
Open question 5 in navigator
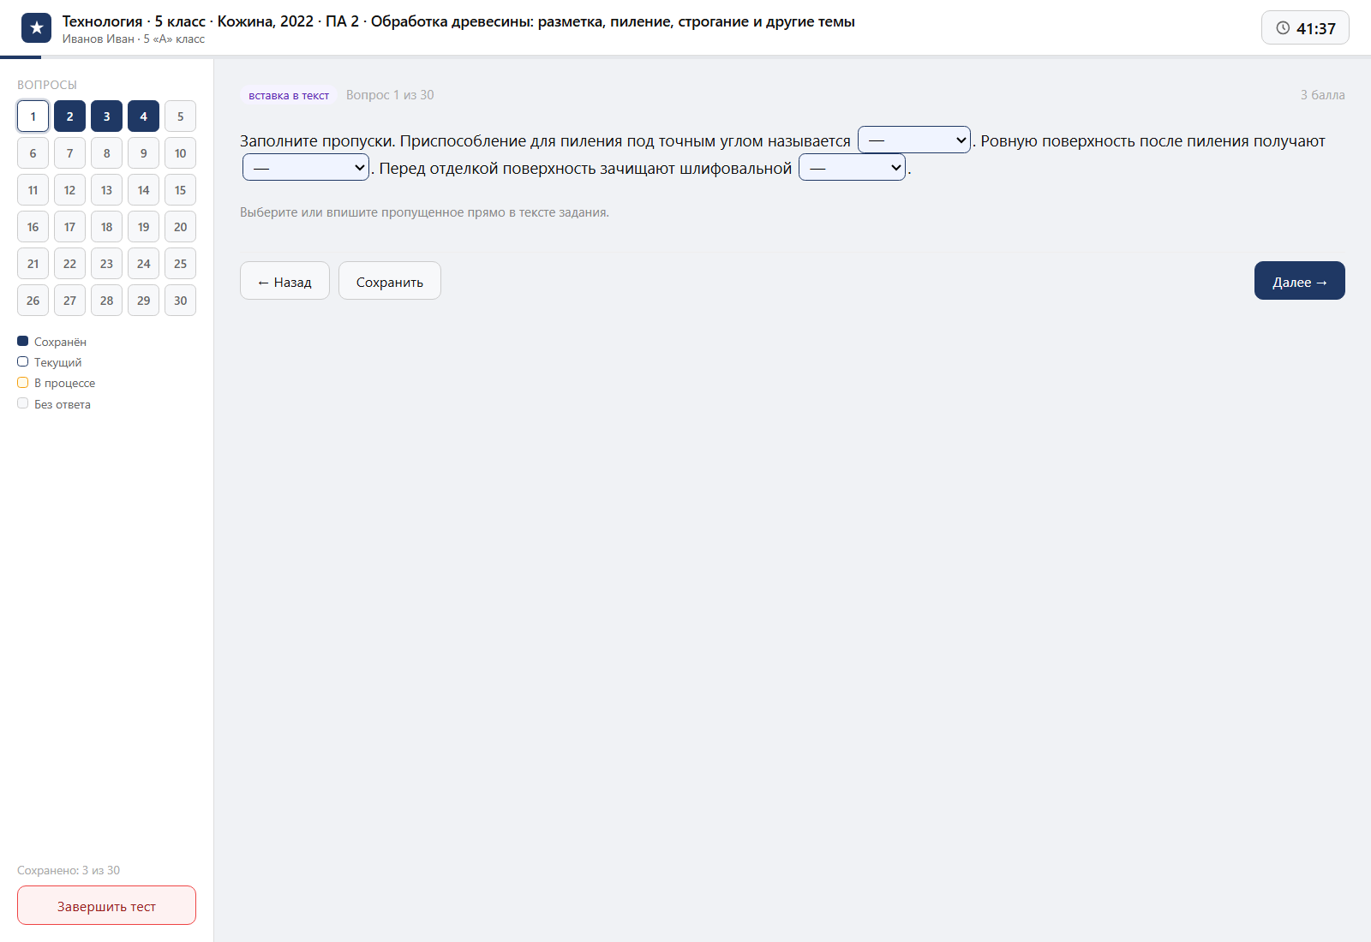(x=180, y=116)
